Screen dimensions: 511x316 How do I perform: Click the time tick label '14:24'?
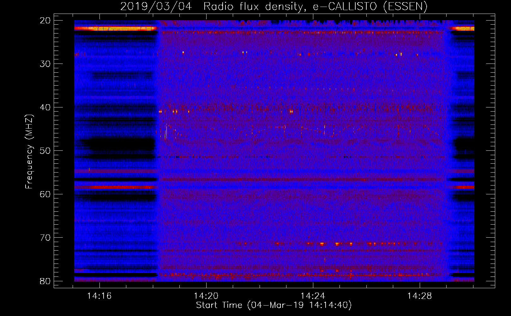pyautogui.click(x=313, y=296)
